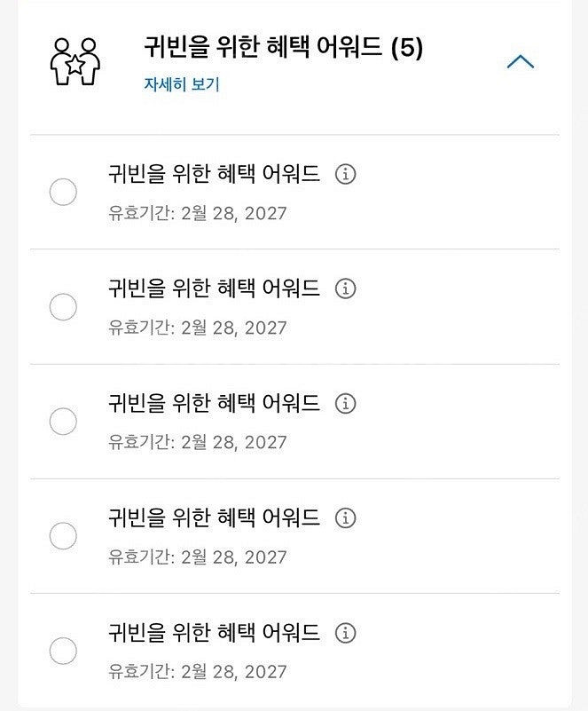Screen dimensions: 588x711
Task: Open info icon for third award
Action: (346, 403)
